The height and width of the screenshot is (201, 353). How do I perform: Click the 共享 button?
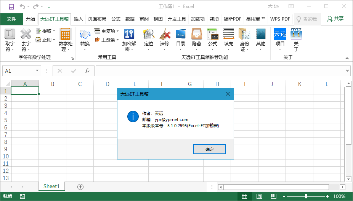[335, 19]
